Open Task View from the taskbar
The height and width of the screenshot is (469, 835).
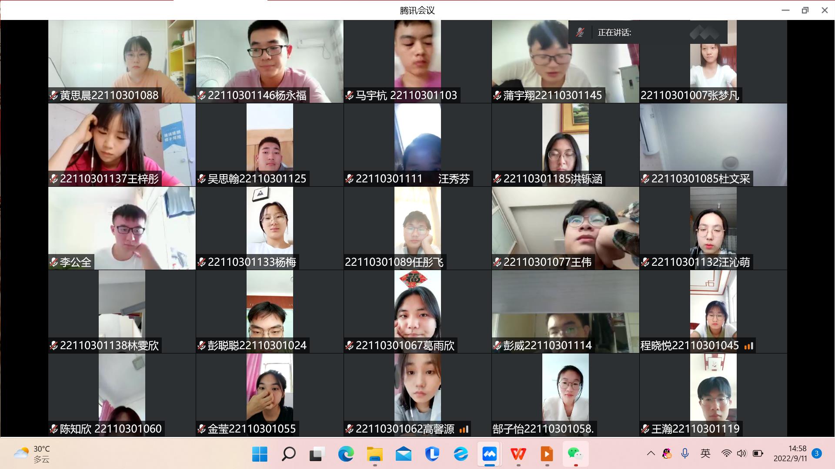point(317,454)
